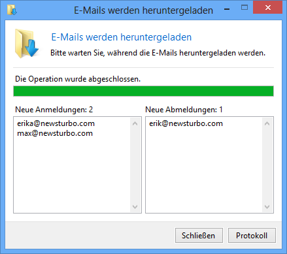287x254 pixels.
Task: Click the Anmeldungen list scroll-up arrow
Action: click(x=135, y=123)
